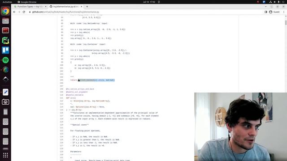The width and height of the screenshot is (287, 161).
Task: Show all applications grid
Action: coord(5,155)
